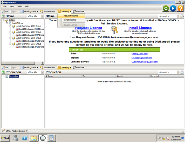Viewport: 185px width, 142px height.
Task: Click column layout icon right of Production header
Action: [x=182, y=72]
